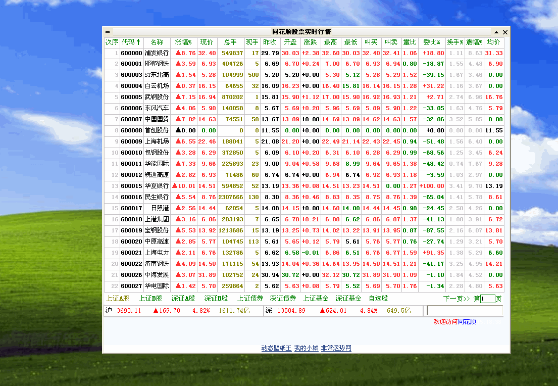Image resolution: width=558 pixels, height=386 pixels.
Task: Sort by 量比 column header
Action: point(410,42)
